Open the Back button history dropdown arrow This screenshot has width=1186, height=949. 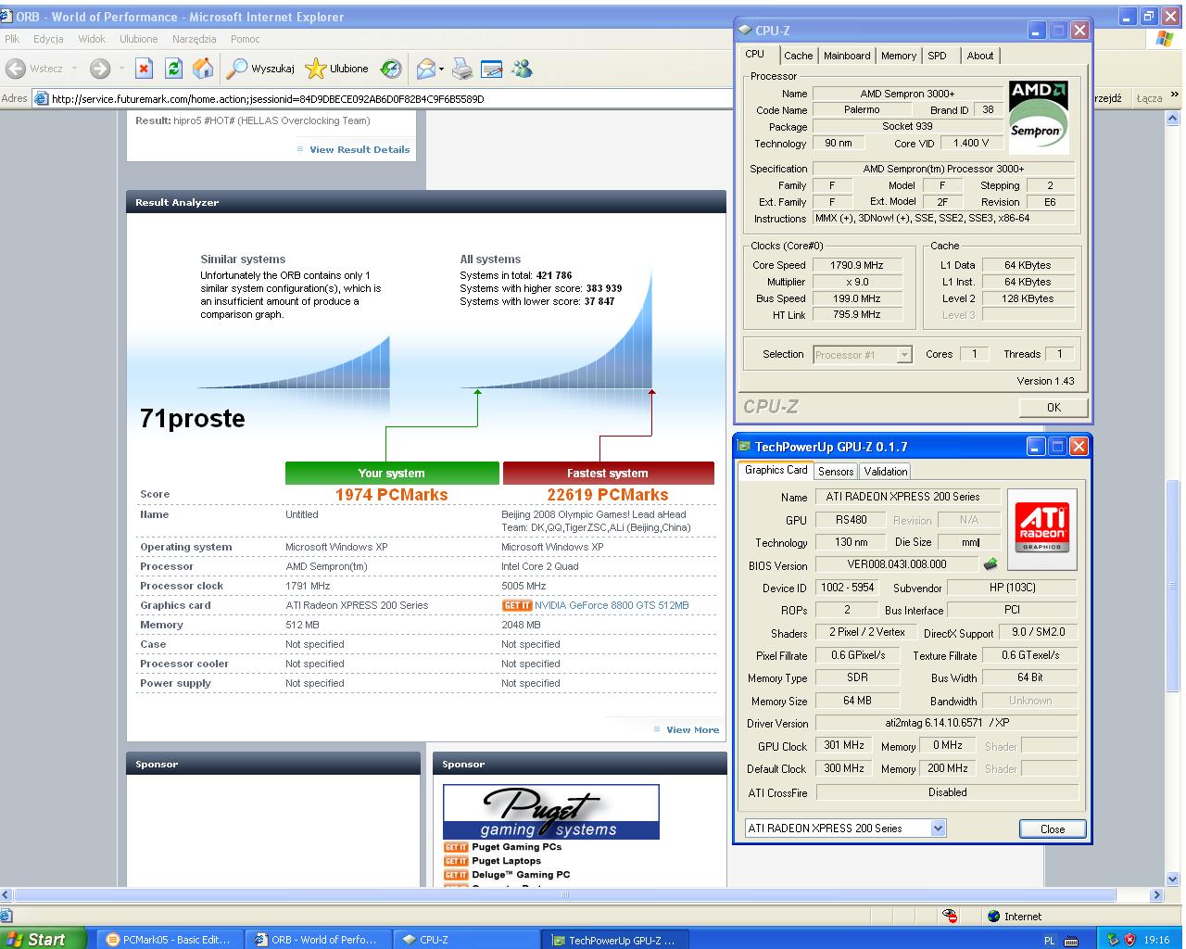click(x=75, y=70)
